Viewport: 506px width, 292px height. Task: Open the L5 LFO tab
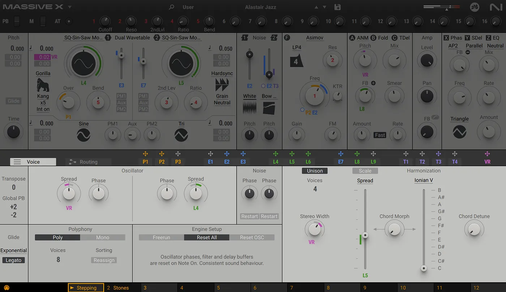pyautogui.click(x=292, y=162)
